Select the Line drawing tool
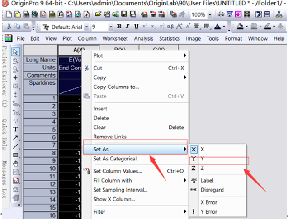This screenshot has width=288, height=219. pyautogui.click(x=15, y=146)
